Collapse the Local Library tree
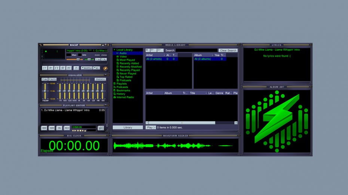348x195 pixels. pos(115,50)
